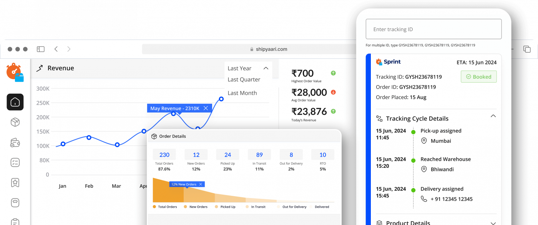Open the wallet icon in sidebar
Screen dimensions: 538x225
point(15,142)
